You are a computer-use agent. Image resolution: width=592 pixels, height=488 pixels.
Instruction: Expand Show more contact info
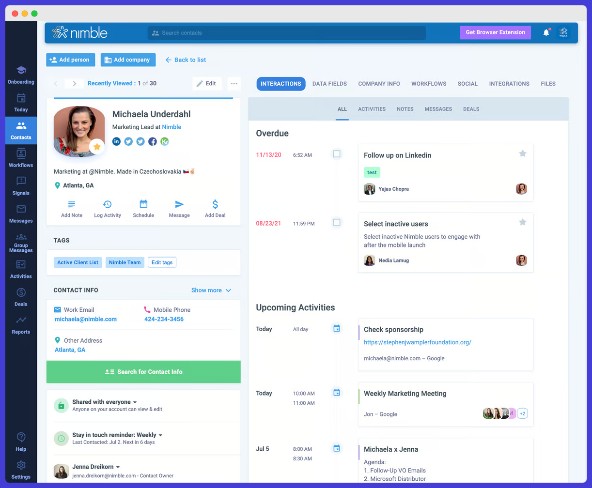point(211,290)
